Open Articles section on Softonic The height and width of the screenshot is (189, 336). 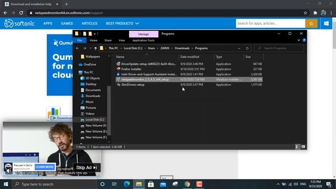(89, 23)
